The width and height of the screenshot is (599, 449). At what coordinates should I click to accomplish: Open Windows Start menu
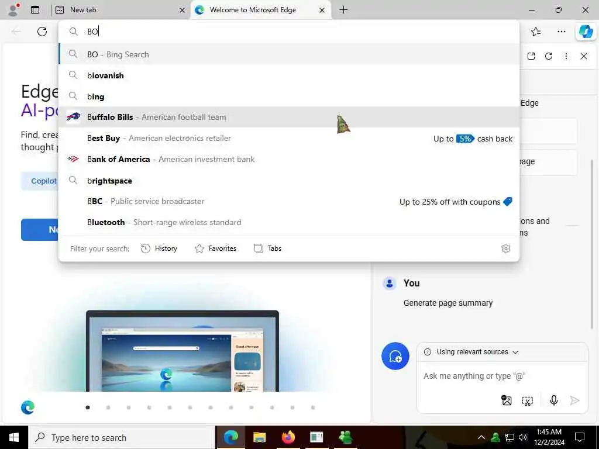click(14, 437)
